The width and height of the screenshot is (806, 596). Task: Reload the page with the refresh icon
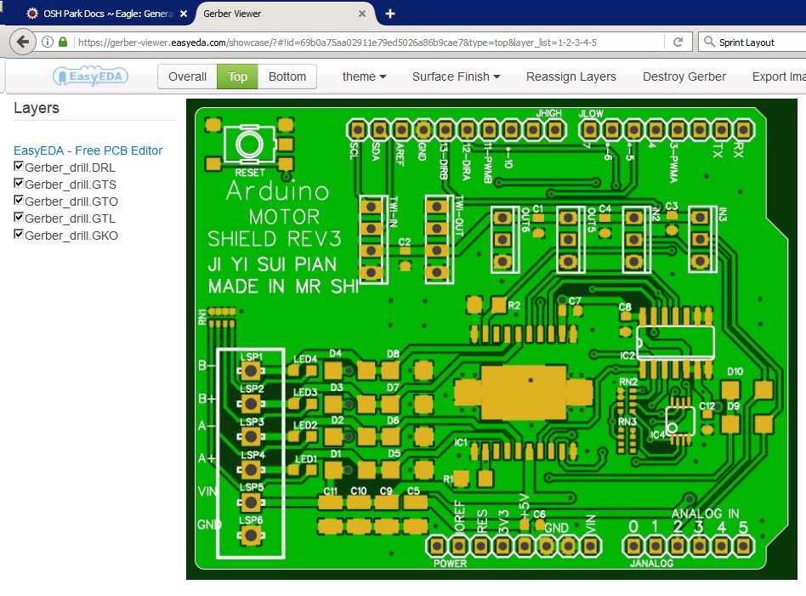pyautogui.click(x=678, y=43)
